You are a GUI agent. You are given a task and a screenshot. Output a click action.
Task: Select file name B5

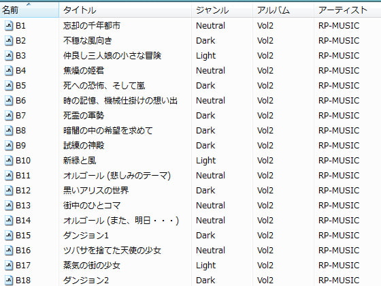click(20, 86)
